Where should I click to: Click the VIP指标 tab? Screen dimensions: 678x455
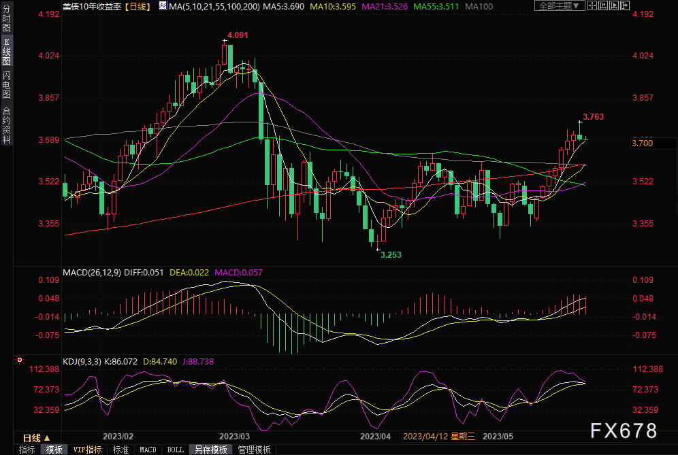click(x=87, y=450)
